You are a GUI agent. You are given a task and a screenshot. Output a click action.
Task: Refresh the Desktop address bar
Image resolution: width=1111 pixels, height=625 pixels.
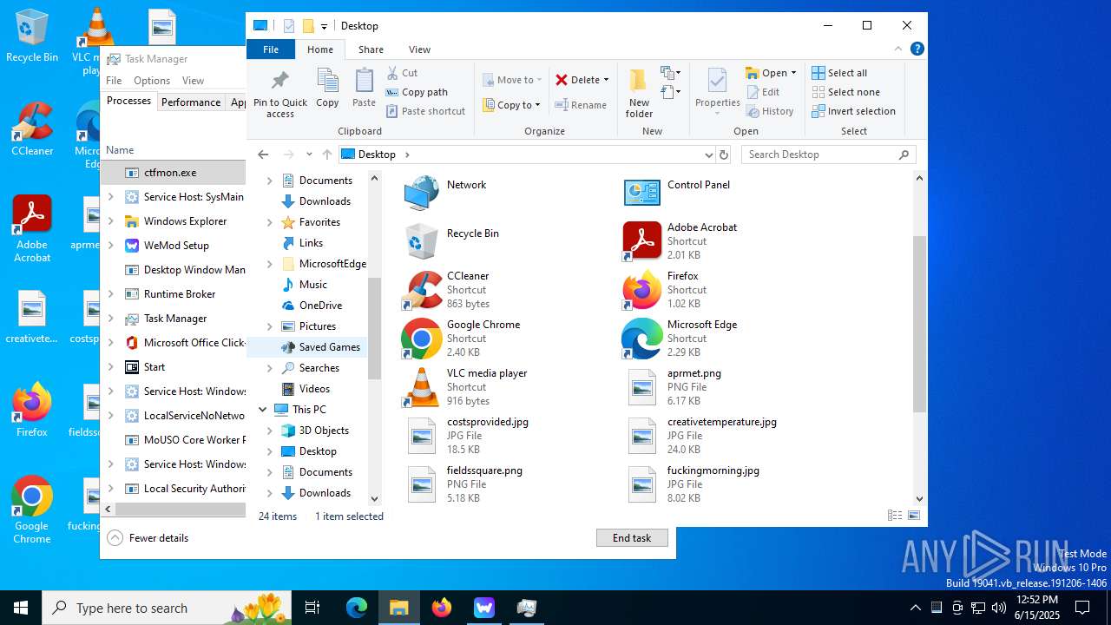click(724, 155)
